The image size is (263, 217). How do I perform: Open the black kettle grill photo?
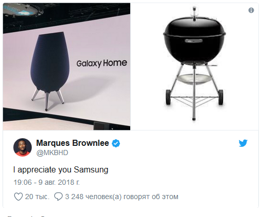pos(194,67)
